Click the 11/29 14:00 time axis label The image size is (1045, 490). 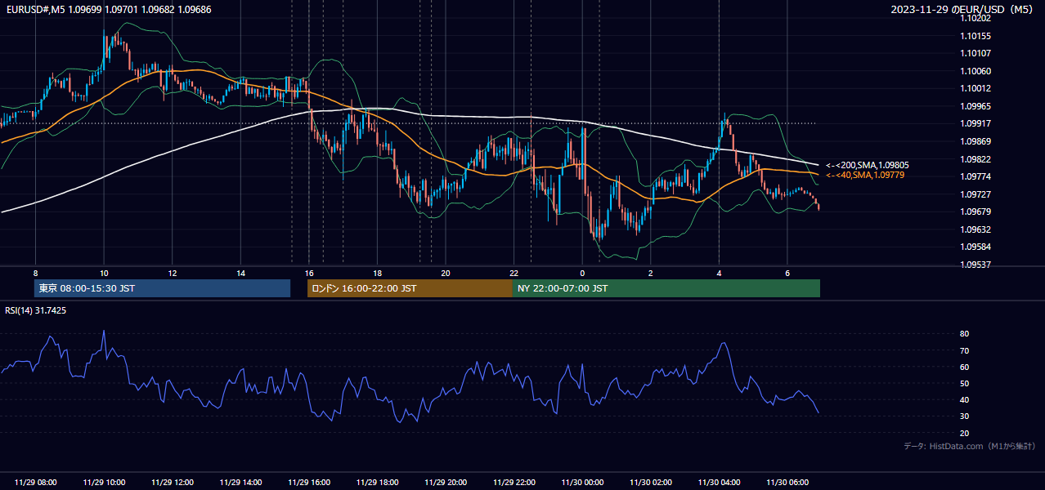240,483
